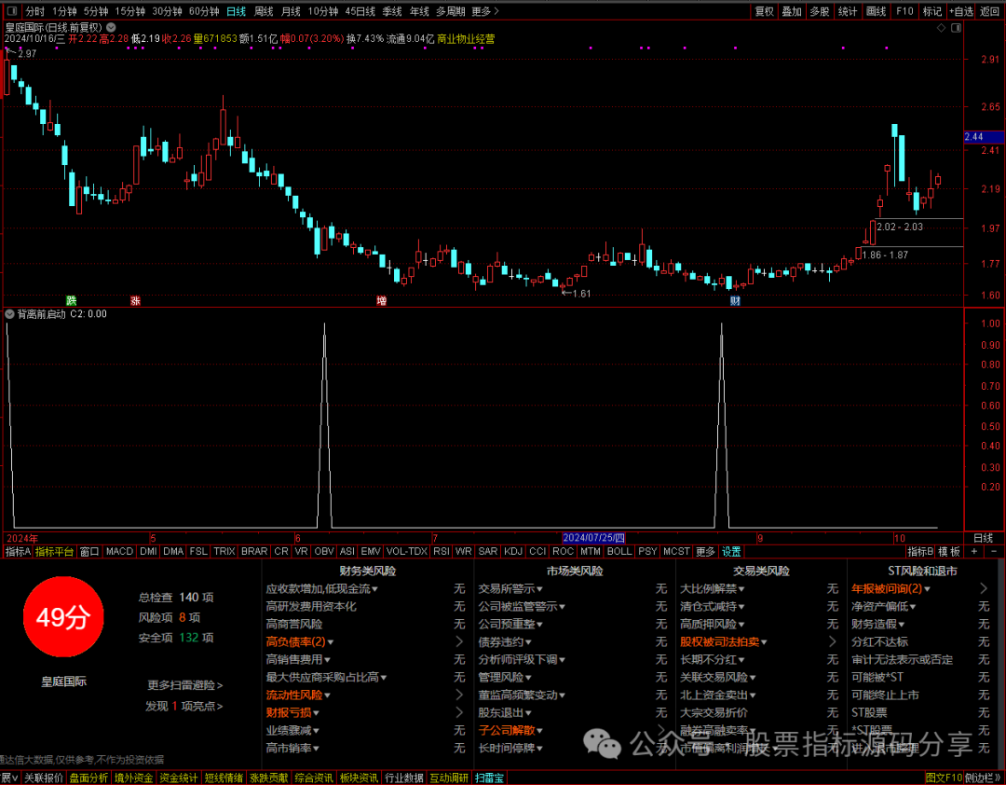Click the panel layout icon before 分时

coord(11,11)
